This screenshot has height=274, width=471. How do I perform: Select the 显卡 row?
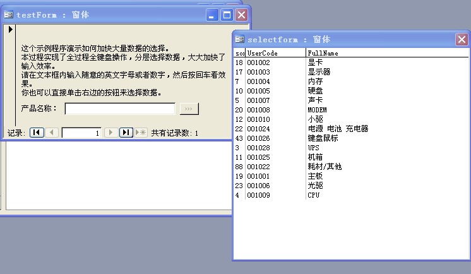[x=352, y=63]
